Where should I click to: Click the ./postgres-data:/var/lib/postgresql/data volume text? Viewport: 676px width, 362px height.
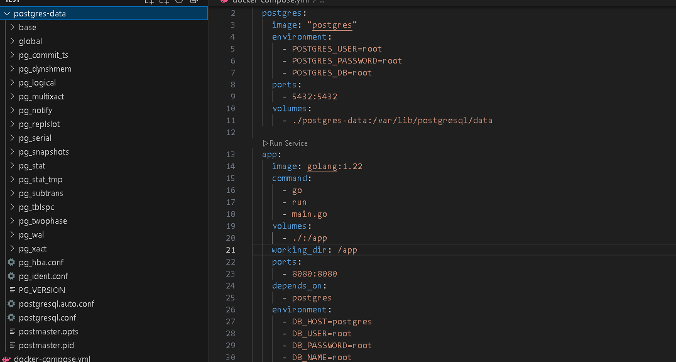(392, 121)
